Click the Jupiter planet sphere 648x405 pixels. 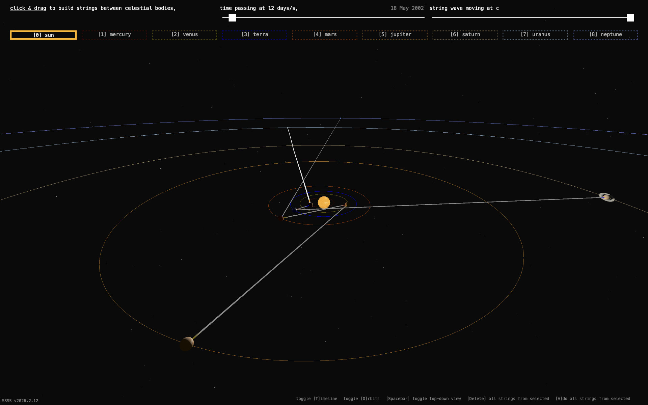[187, 344]
